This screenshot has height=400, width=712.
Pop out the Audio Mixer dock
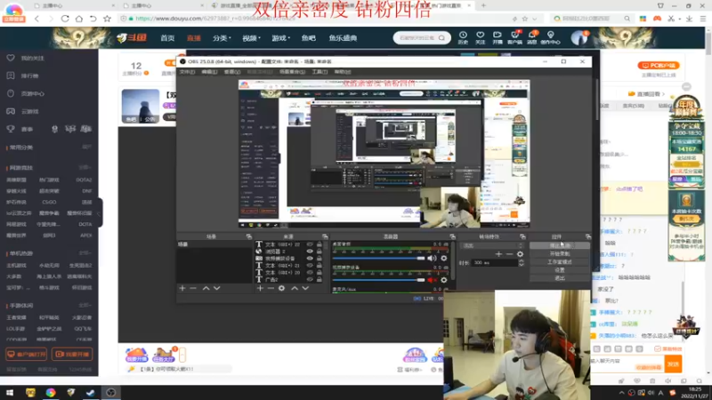452,236
